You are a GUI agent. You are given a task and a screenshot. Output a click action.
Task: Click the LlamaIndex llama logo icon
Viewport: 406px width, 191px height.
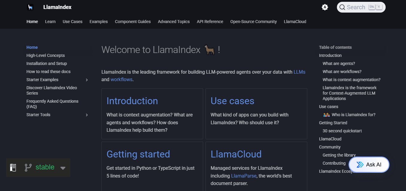[30, 7]
